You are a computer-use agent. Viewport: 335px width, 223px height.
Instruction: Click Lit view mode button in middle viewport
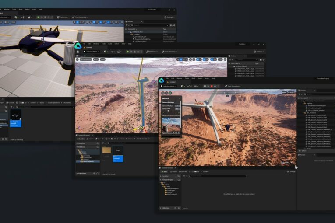click(96, 59)
